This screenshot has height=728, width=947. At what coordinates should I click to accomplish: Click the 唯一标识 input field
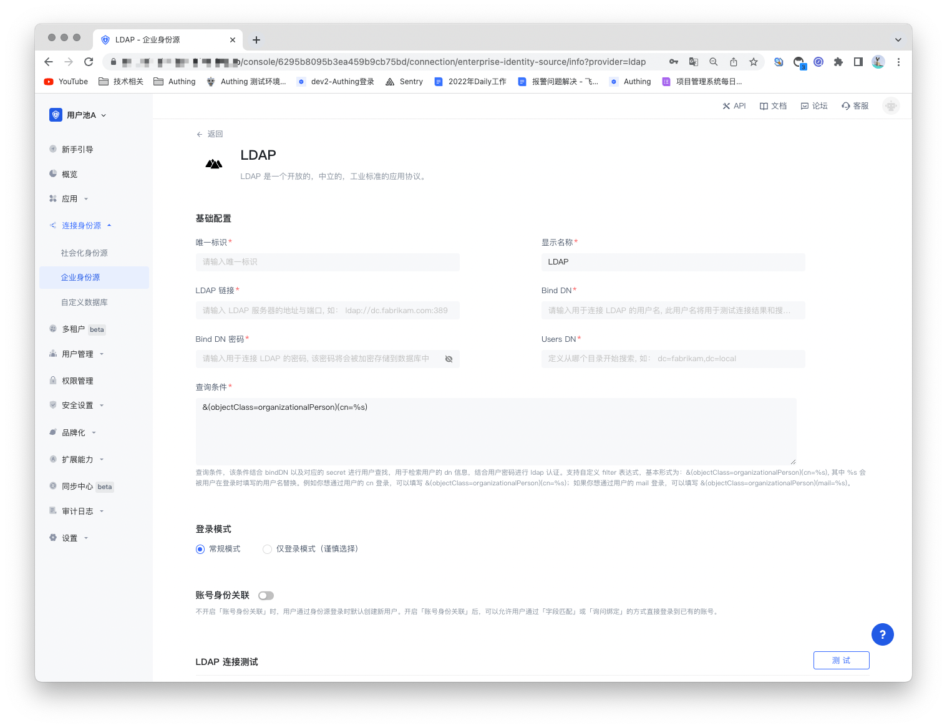(x=328, y=262)
